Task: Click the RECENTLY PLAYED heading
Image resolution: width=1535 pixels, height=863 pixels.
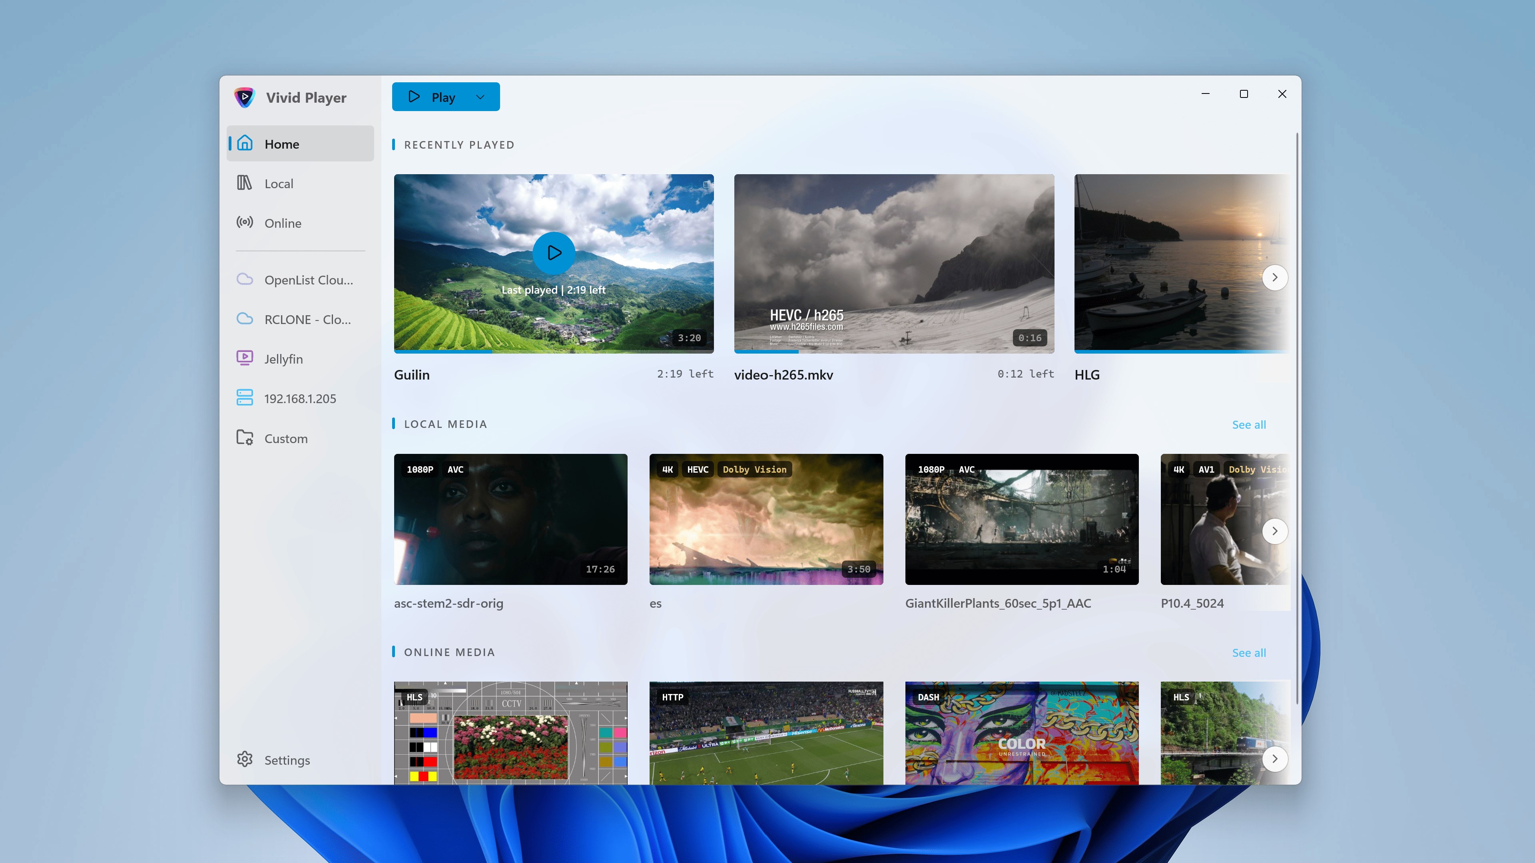Action: (459, 145)
